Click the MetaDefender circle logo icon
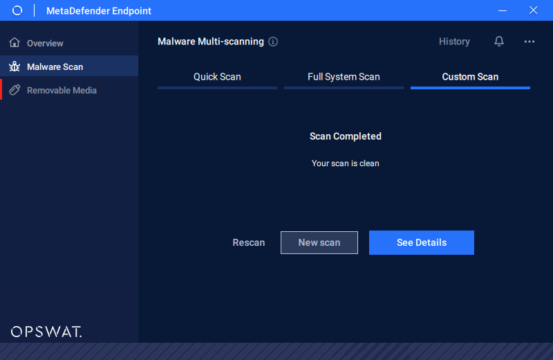 [x=17, y=10]
